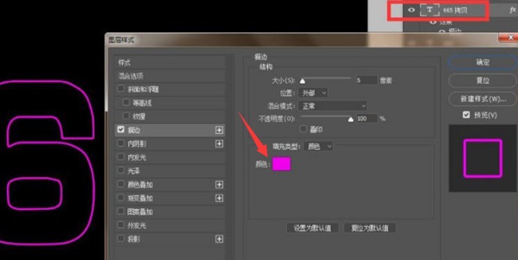
Task: Close the 图层样式 dialog
Action: [x=510, y=37]
